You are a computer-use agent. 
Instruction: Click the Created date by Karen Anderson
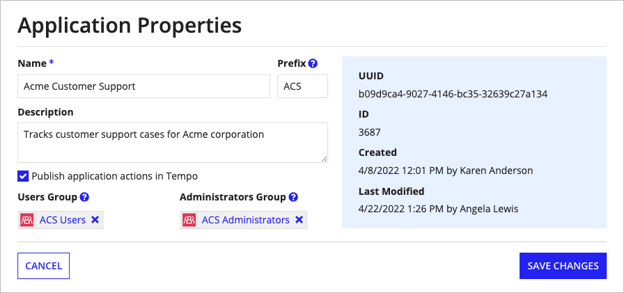[445, 171]
